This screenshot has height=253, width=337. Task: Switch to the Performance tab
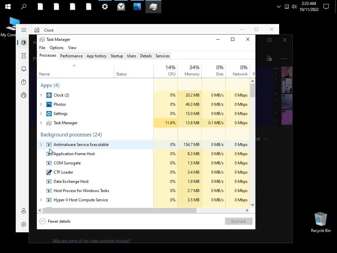pyautogui.click(x=71, y=56)
